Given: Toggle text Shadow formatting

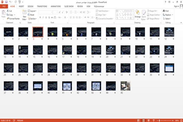Looking at the screenshot, I should click(49, 17).
